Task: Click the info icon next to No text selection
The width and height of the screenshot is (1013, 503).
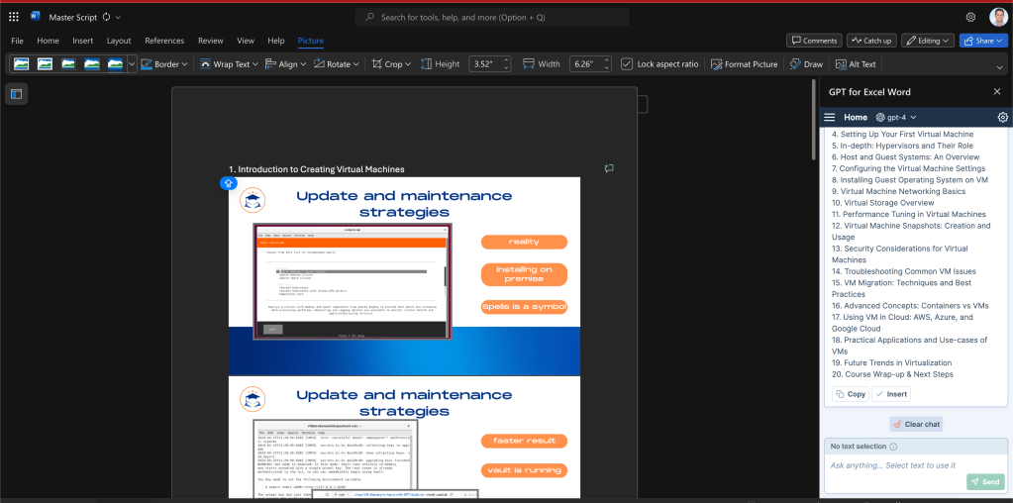Action: point(893,447)
